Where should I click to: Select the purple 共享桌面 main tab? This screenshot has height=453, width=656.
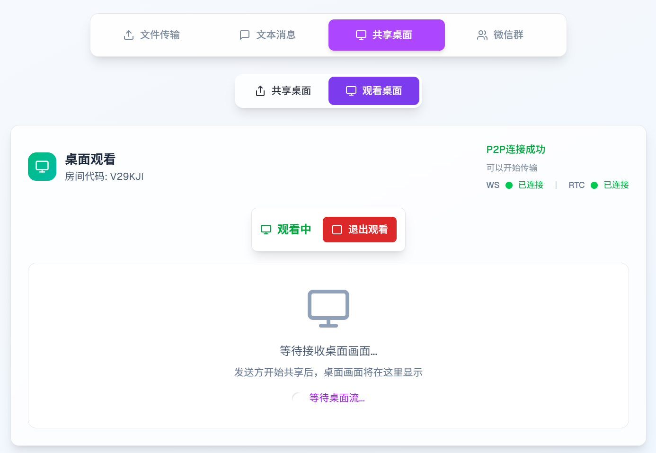tap(387, 35)
